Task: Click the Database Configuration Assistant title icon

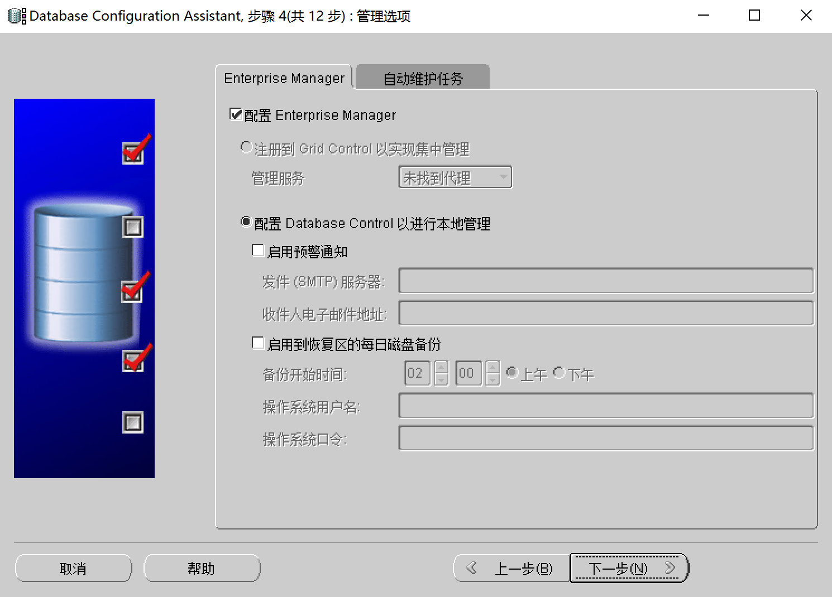Action: [17, 16]
